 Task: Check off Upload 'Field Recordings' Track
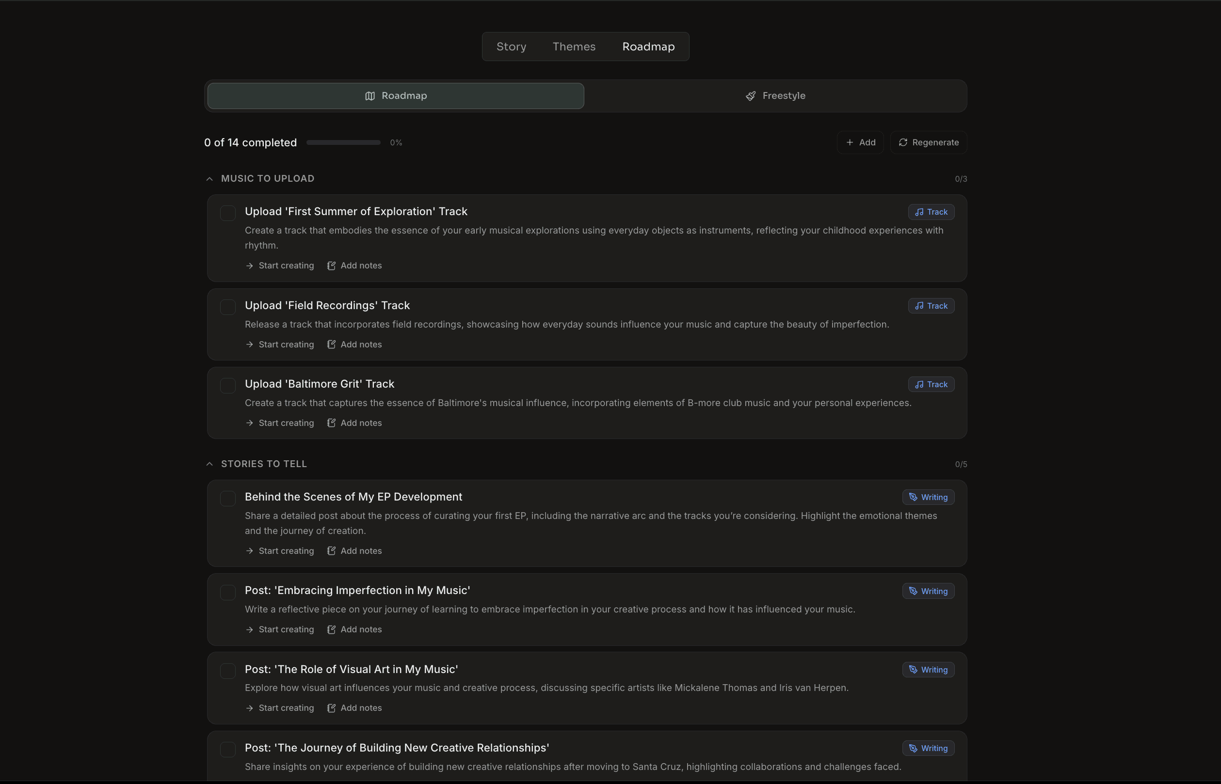[228, 307]
